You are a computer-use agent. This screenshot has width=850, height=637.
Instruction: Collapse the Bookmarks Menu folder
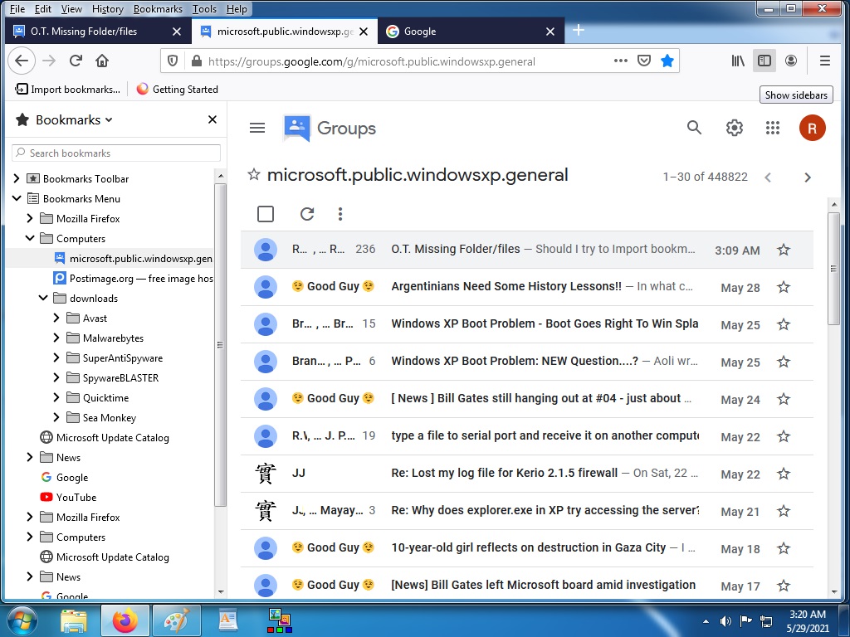point(17,198)
